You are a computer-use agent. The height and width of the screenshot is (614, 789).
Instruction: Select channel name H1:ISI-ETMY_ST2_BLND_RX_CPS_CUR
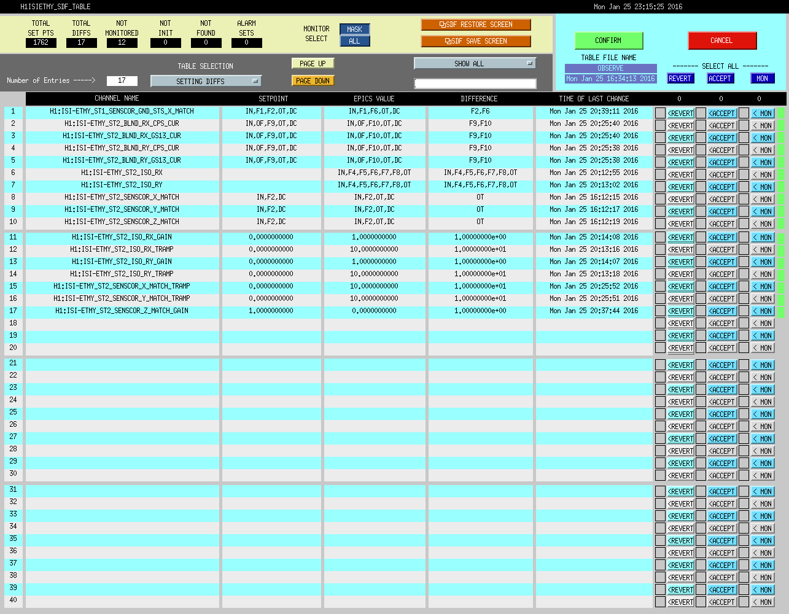[122, 123]
